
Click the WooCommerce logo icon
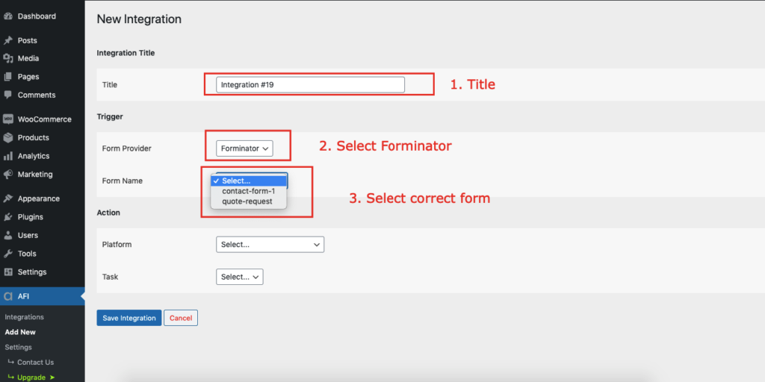click(x=7, y=119)
